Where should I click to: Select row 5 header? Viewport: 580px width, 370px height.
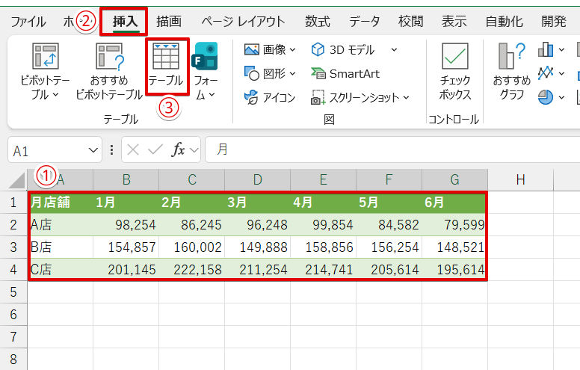13,292
